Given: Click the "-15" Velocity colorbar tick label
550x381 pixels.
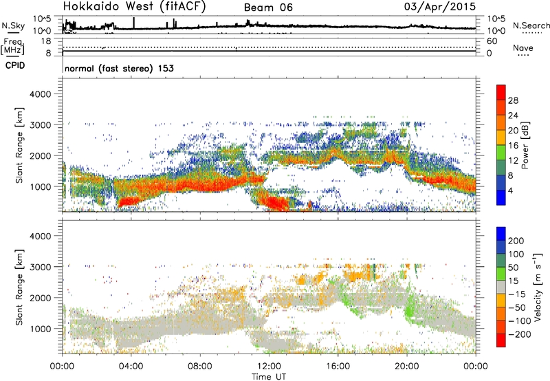Looking at the screenshot, I should pyautogui.click(x=516, y=294).
